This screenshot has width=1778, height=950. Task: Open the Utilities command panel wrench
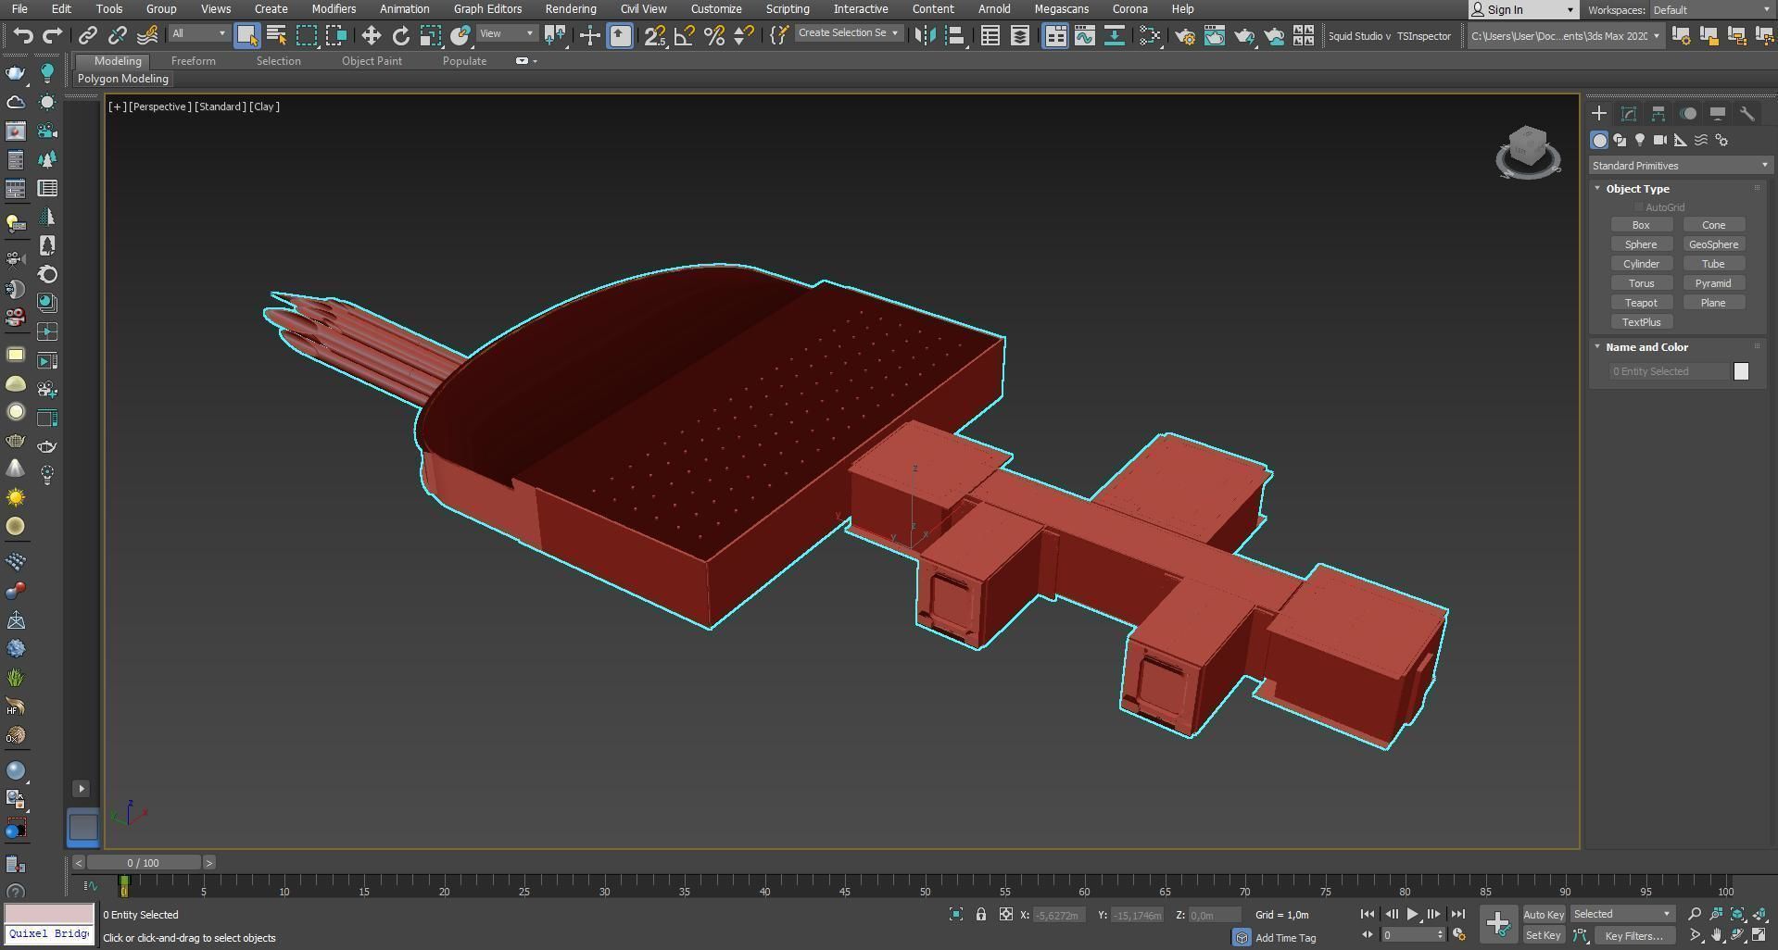click(1746, 113)
